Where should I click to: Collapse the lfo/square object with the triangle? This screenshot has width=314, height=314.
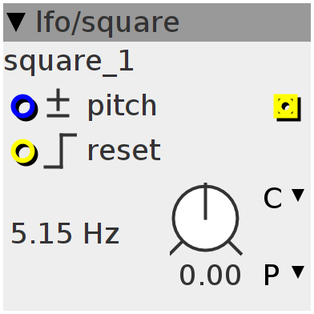16,22
